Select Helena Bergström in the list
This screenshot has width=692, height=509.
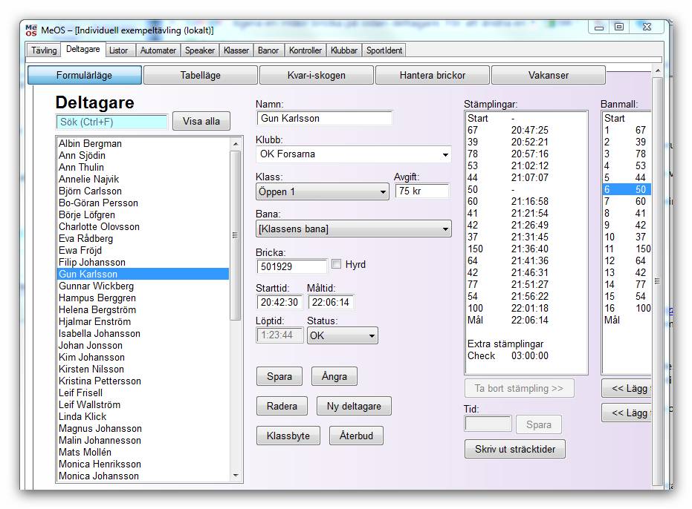(143, 310)
